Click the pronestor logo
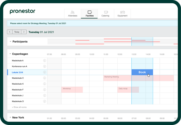181x125 pixels. coord(22,11)
